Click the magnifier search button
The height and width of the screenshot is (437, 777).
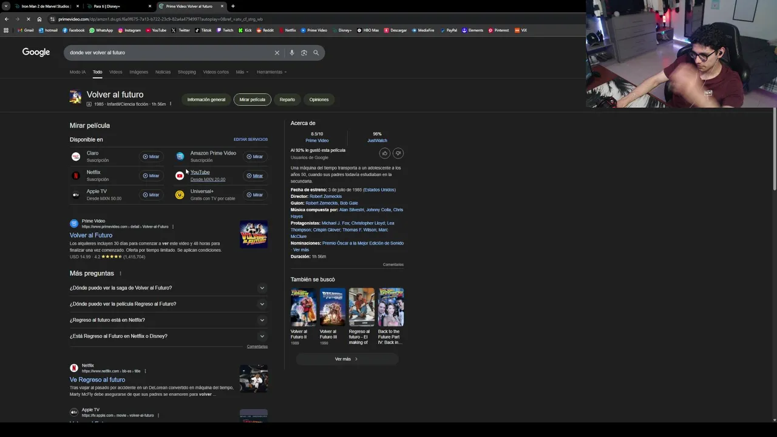[316, 53]
